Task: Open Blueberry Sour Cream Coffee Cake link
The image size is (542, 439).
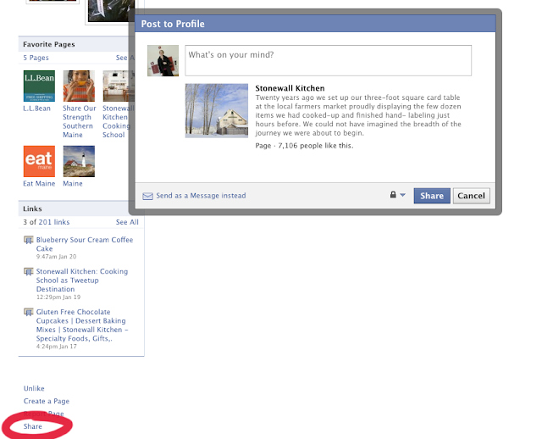Action: tap(85, 244)
